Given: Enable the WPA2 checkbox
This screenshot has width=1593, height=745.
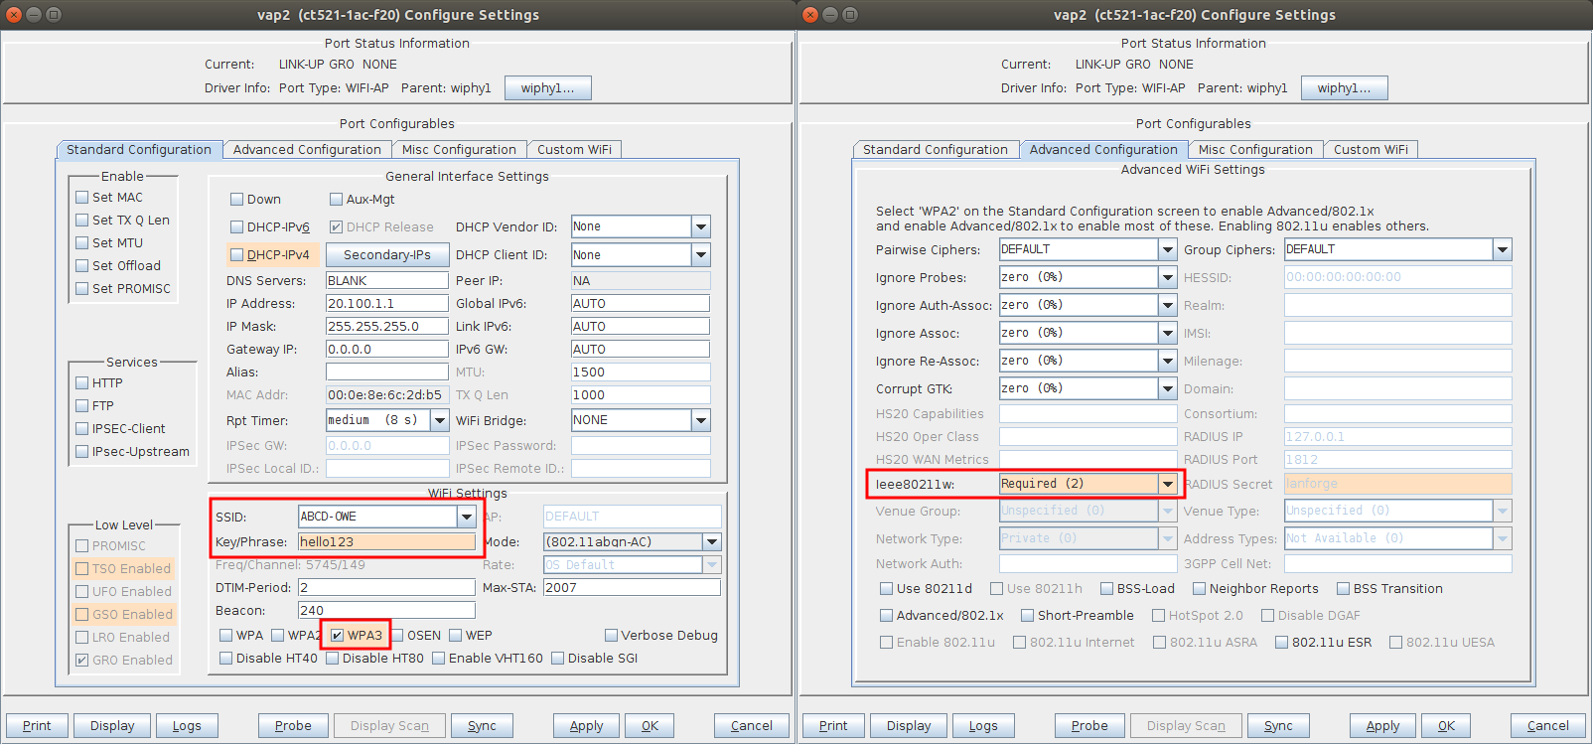Looking at the screenshot, I should point(278,636).
